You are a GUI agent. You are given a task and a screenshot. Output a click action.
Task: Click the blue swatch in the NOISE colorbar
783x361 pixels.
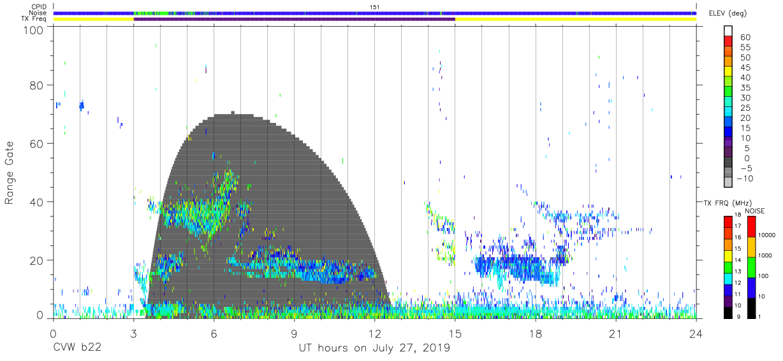(x=750, y=288)
